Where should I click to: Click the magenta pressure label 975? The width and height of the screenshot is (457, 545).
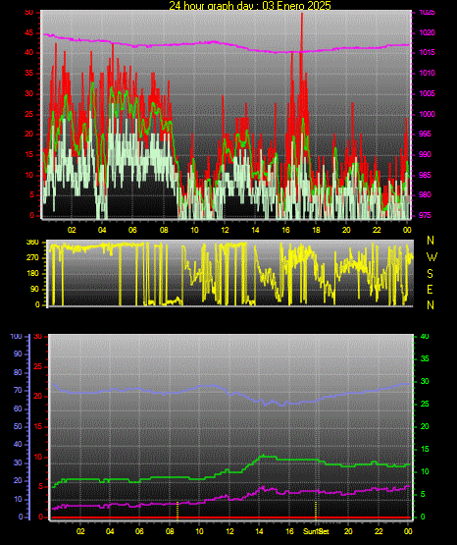[425, 215]
